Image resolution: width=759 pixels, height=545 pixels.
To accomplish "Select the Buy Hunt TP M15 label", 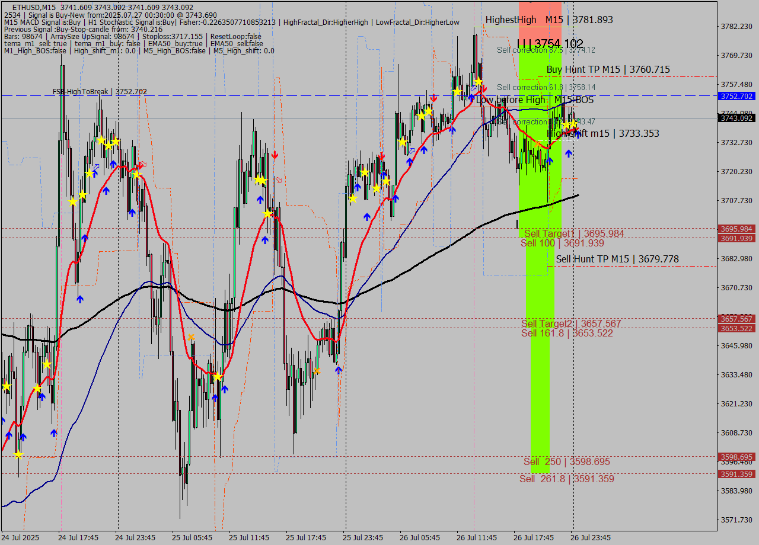I will coord(608,69).
